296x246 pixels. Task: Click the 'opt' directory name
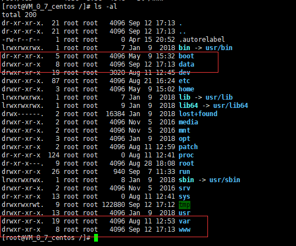(x=184, y=139)
